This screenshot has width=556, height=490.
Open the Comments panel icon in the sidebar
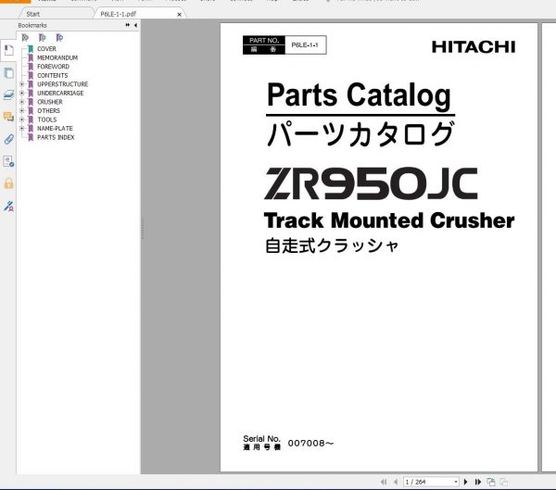pos(8,117)
